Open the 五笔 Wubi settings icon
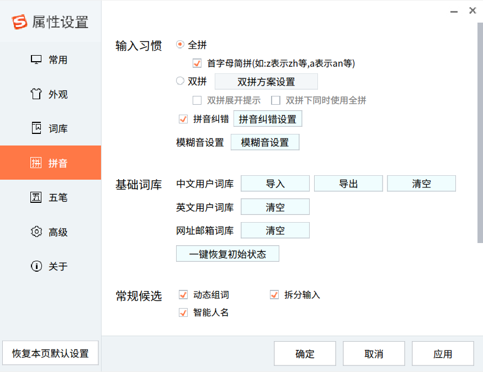This screenshot has height=372, width=483. [x=36, y=197]
